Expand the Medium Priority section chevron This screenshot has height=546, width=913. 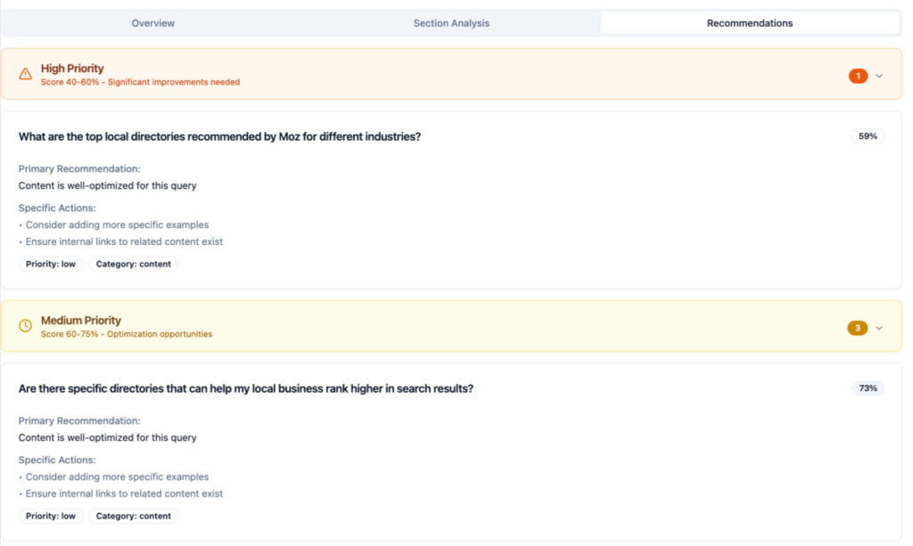(x=879, y=328)
